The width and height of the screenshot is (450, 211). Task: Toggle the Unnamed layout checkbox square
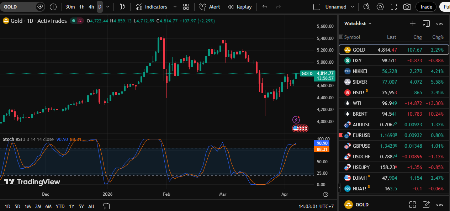point(317,7)
